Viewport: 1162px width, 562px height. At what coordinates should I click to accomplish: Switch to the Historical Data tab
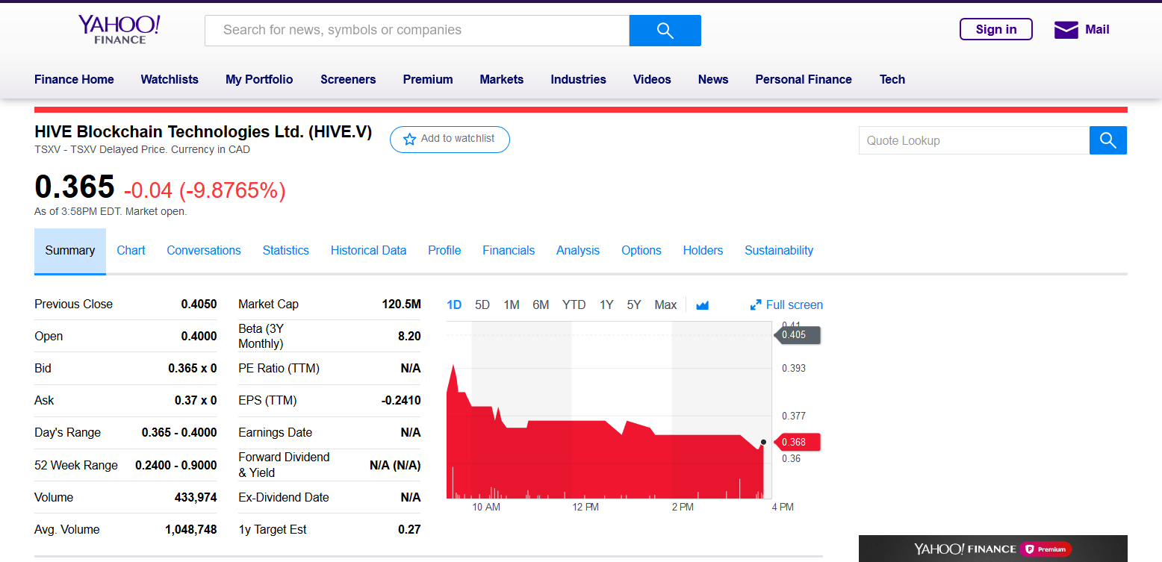[x=368, y=251]
